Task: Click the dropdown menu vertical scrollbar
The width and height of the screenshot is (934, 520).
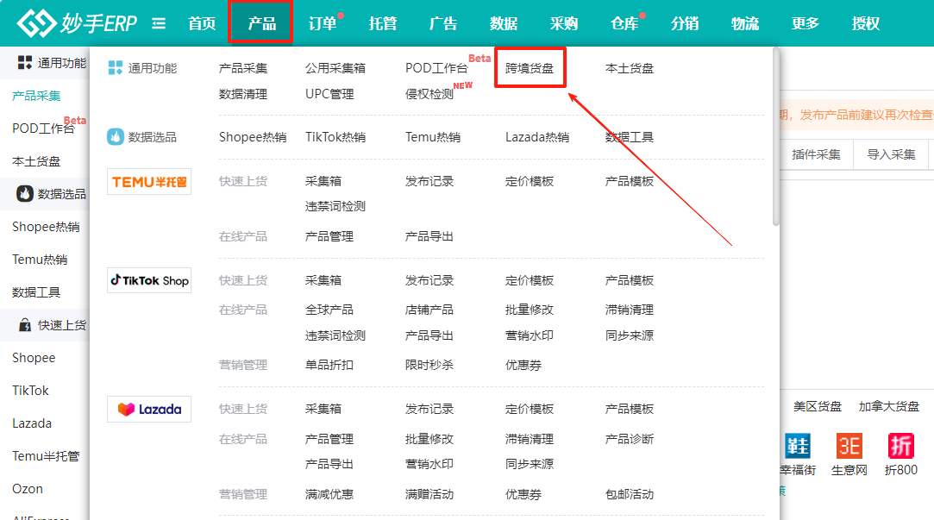Action: [x=775, y=137]
